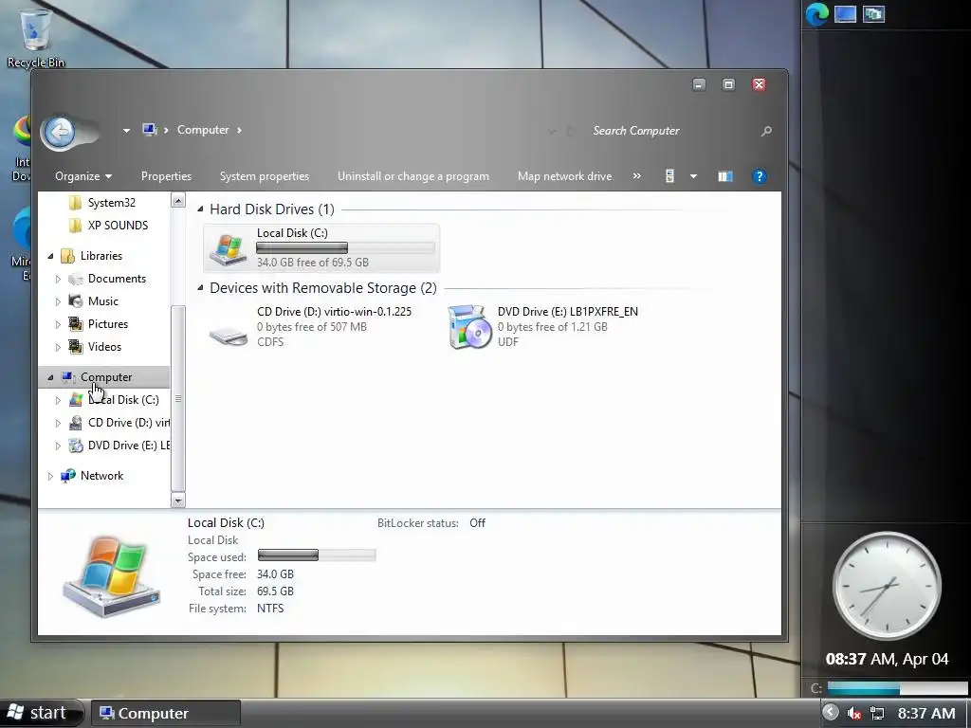Click the computer icon in address bar
This screenshot has height=728, width=971.
[x=149, y=130]
